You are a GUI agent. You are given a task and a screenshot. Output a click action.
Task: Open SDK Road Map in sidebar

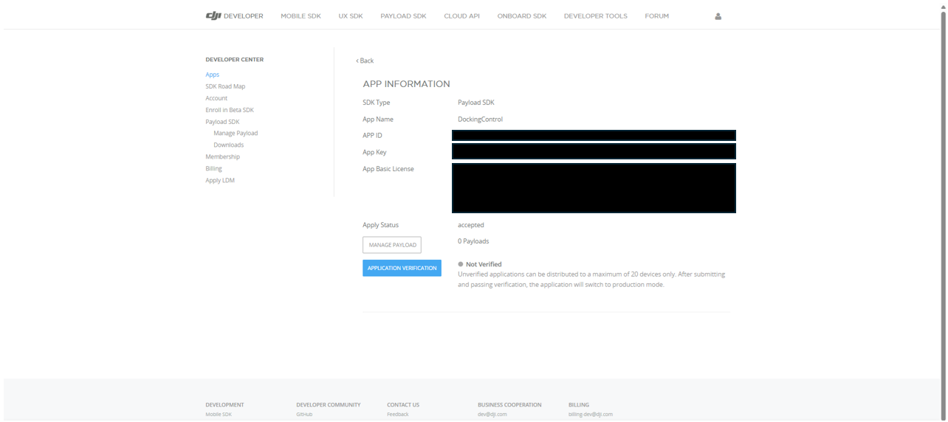[225, 86]
